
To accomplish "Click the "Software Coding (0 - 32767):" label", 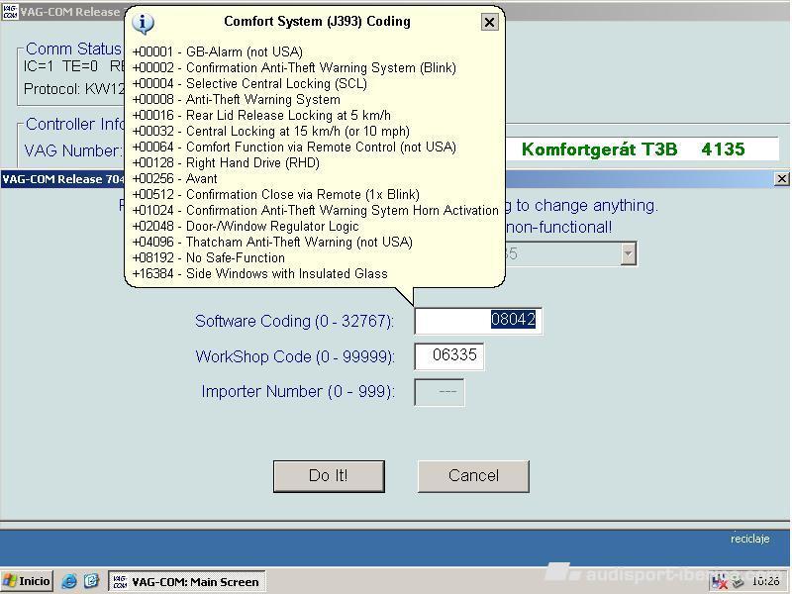I will click(x=294, y=321).
